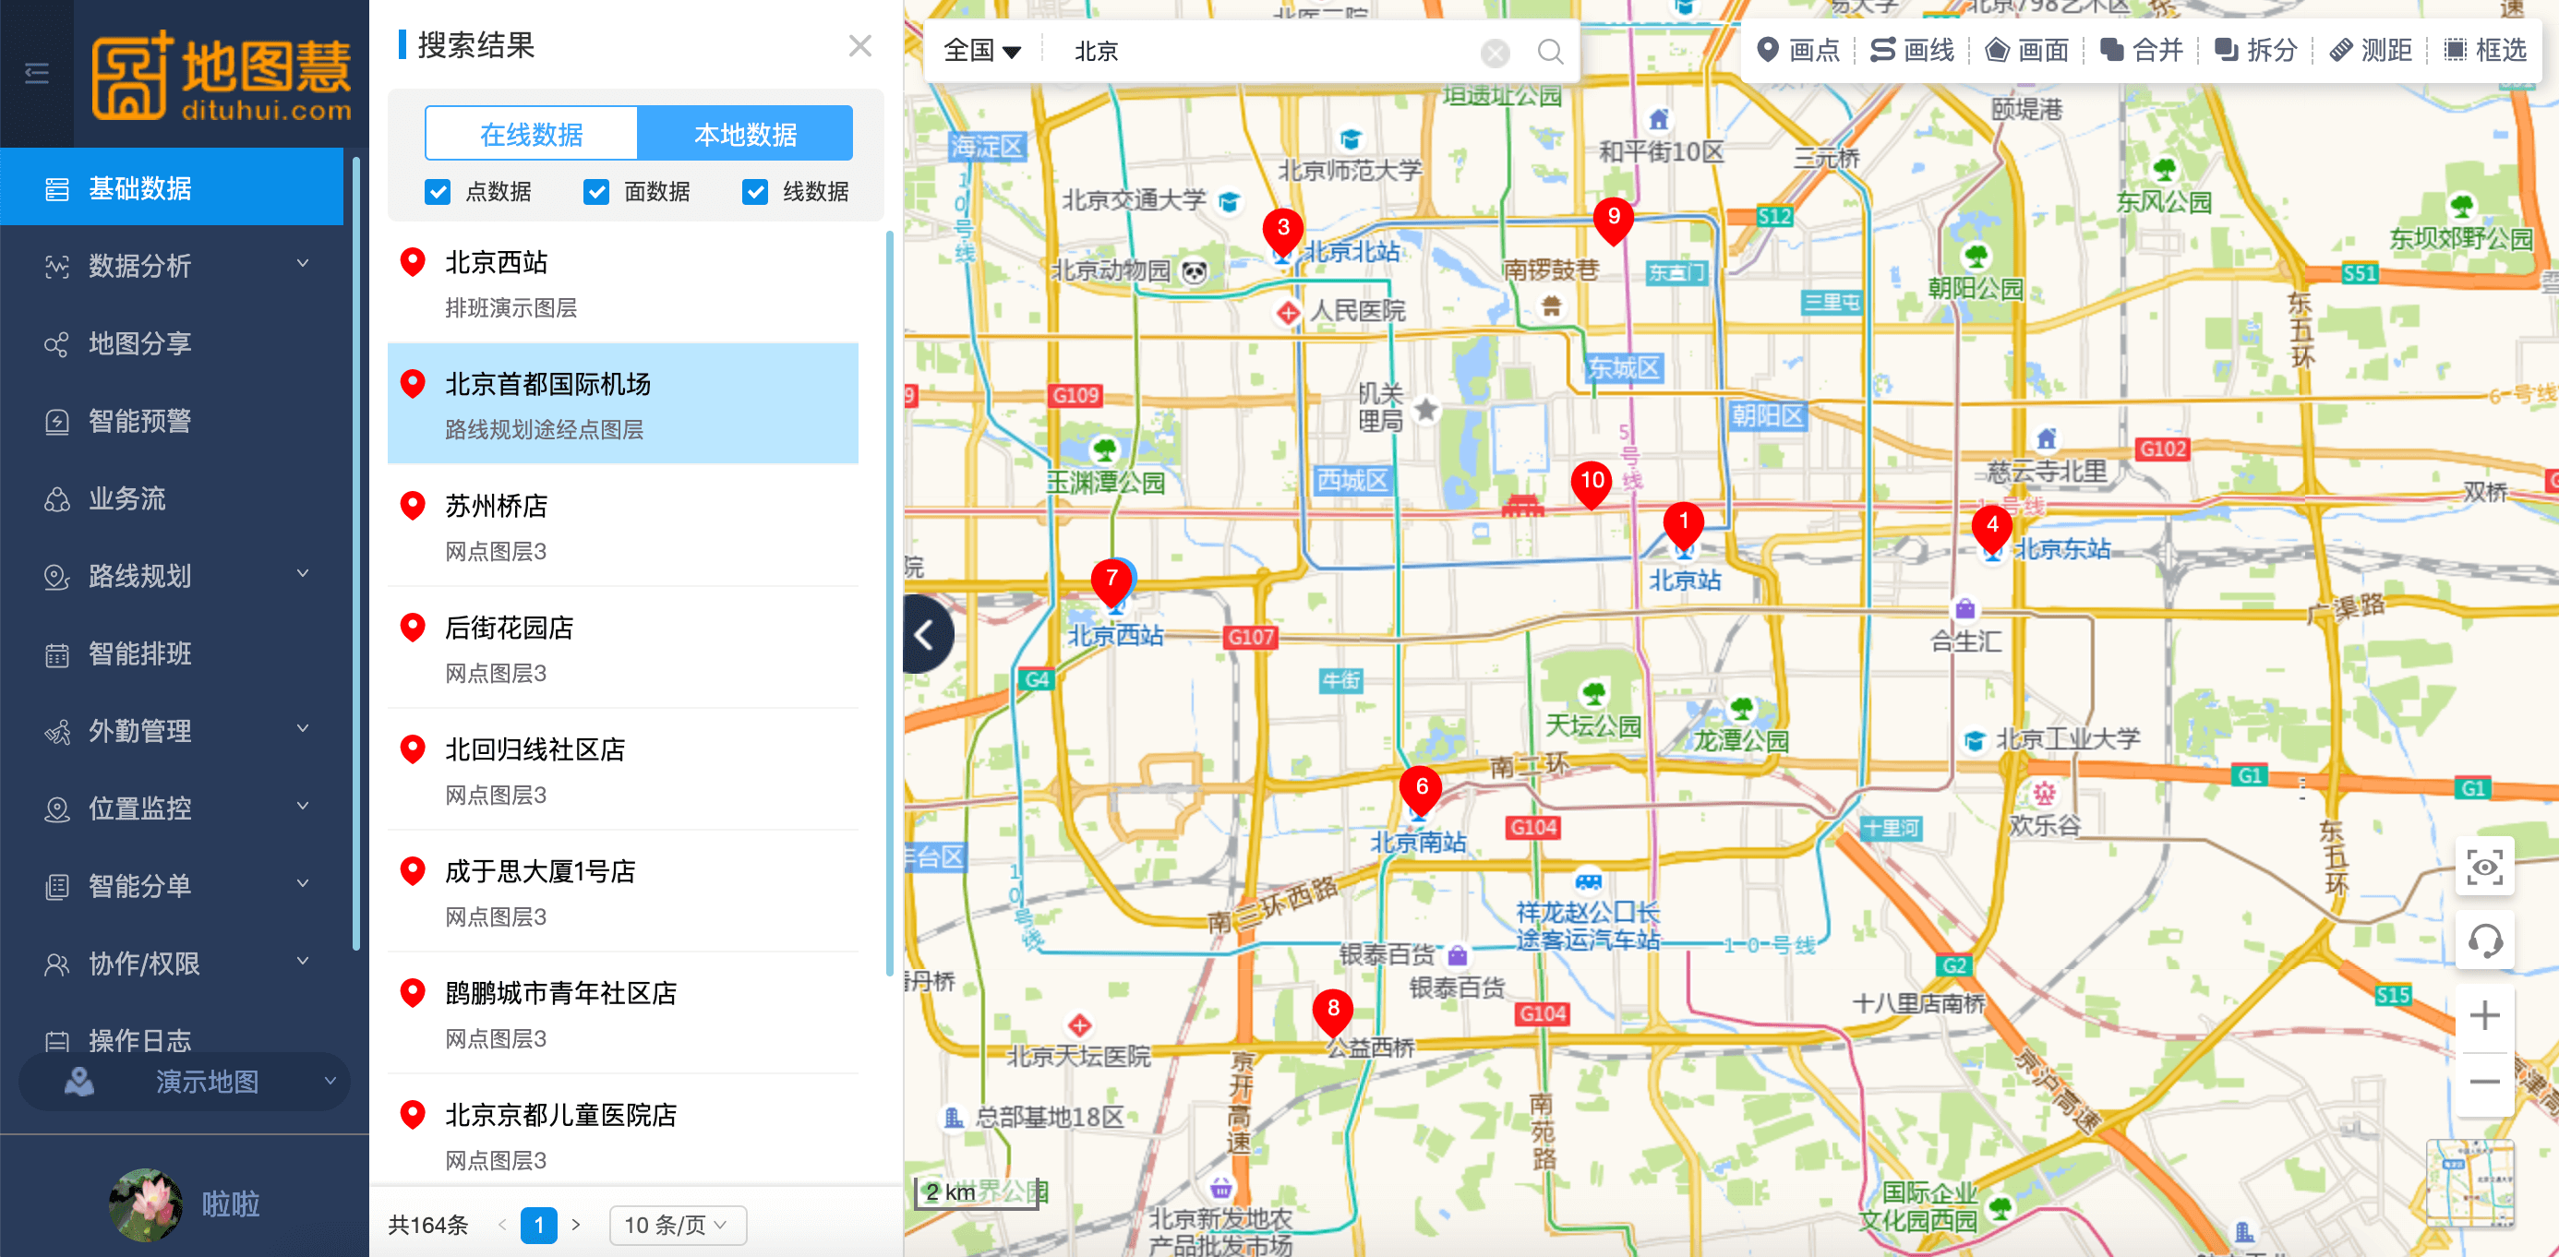Click the 地图慧 dituhui.com logo
This screenshot has width=2559, height=1257.
point(222,76)
